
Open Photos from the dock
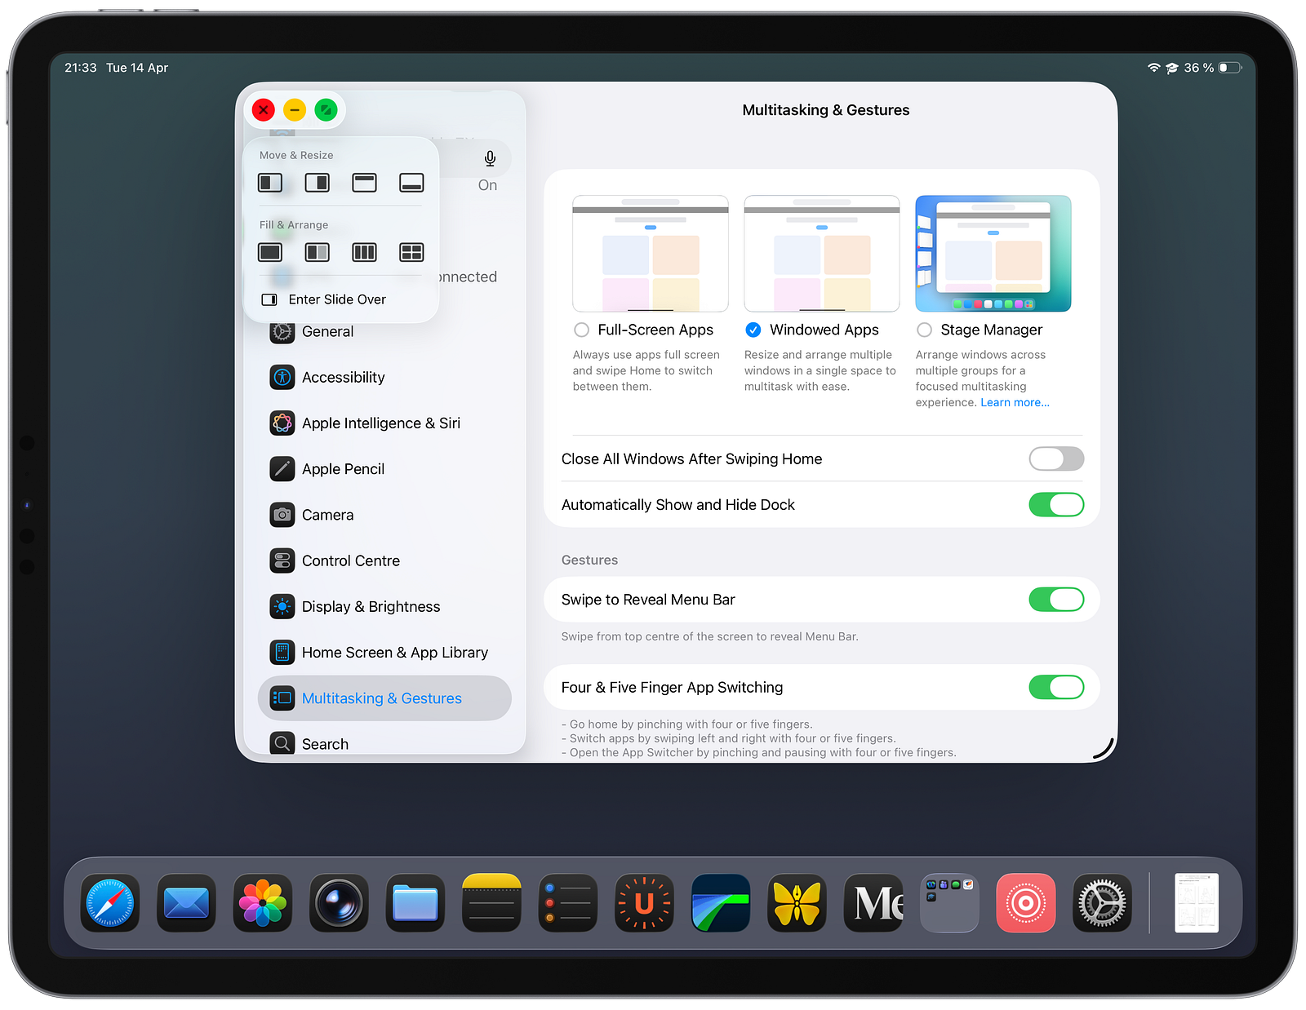(x=263, y=903)
